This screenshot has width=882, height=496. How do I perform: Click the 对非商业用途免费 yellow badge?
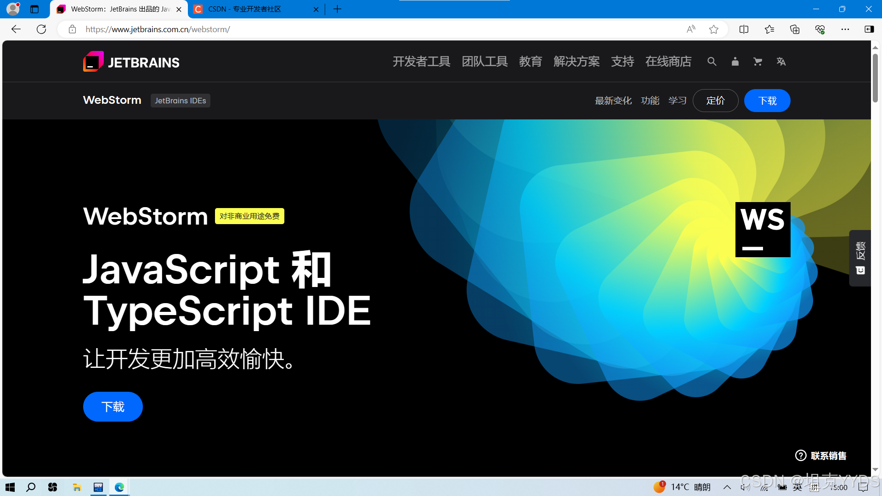coord(249,216)
